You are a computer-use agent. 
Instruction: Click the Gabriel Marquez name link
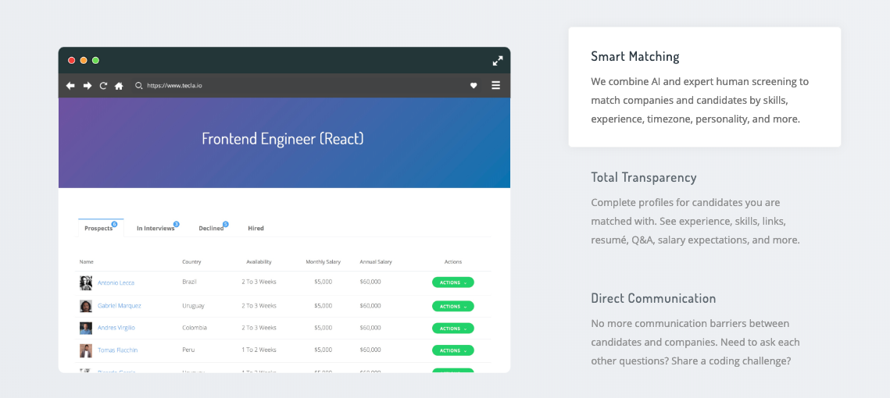point(119,306)
